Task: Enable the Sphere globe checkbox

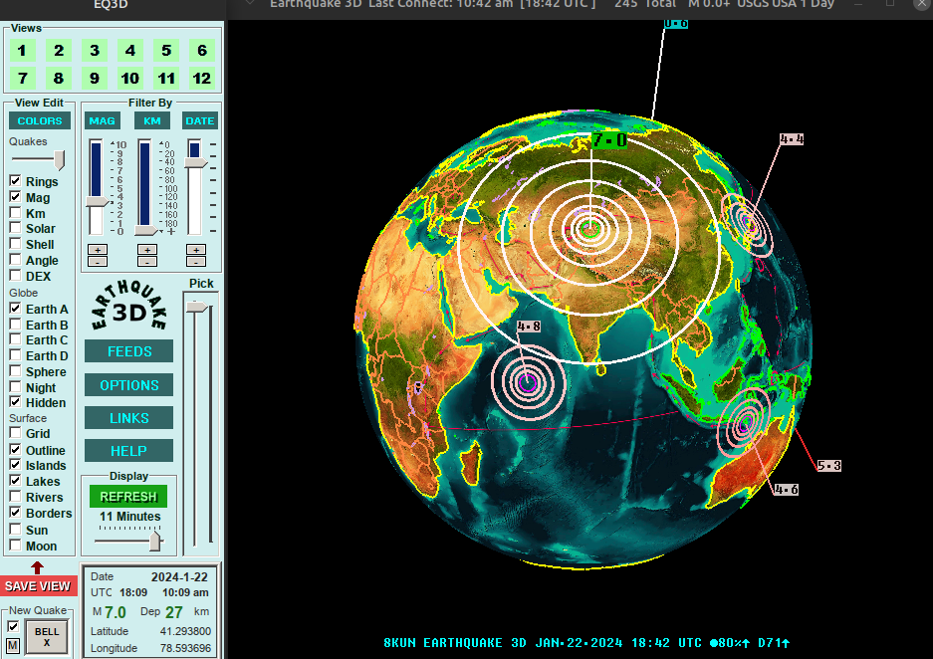Action: click(x=16, y=371)
